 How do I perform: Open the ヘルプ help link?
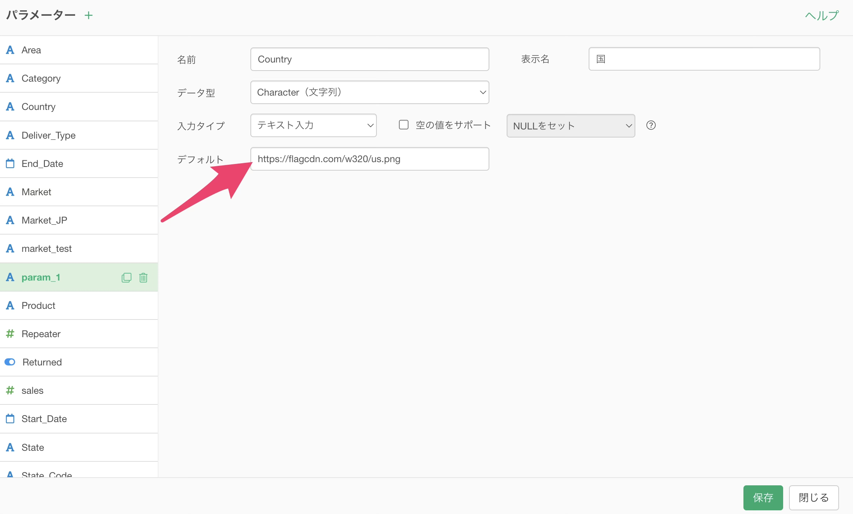(822, 15)
